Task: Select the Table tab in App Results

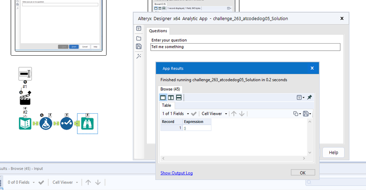Action: pos(167,105)
